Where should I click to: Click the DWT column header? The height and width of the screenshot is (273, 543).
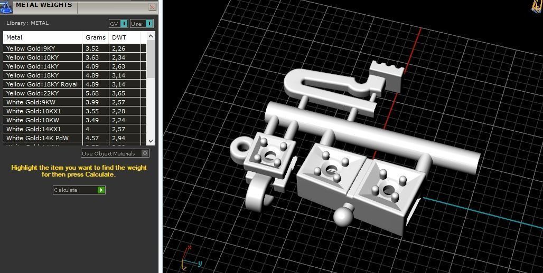[125, 37]
